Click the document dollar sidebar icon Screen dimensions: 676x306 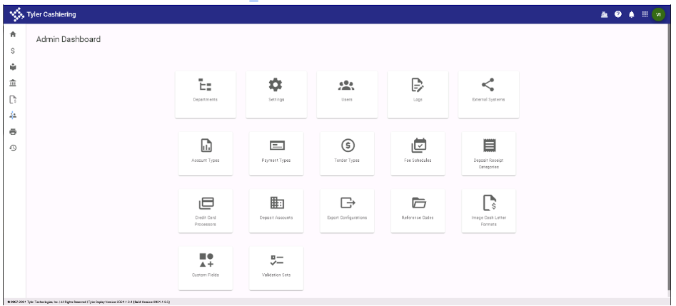click(x=13, y=99)
